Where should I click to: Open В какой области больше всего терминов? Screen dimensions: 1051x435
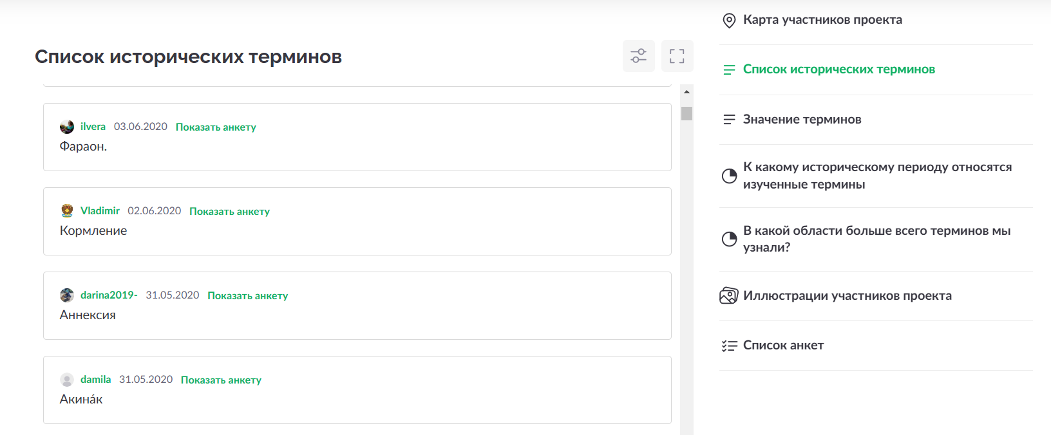click(876, 239)
